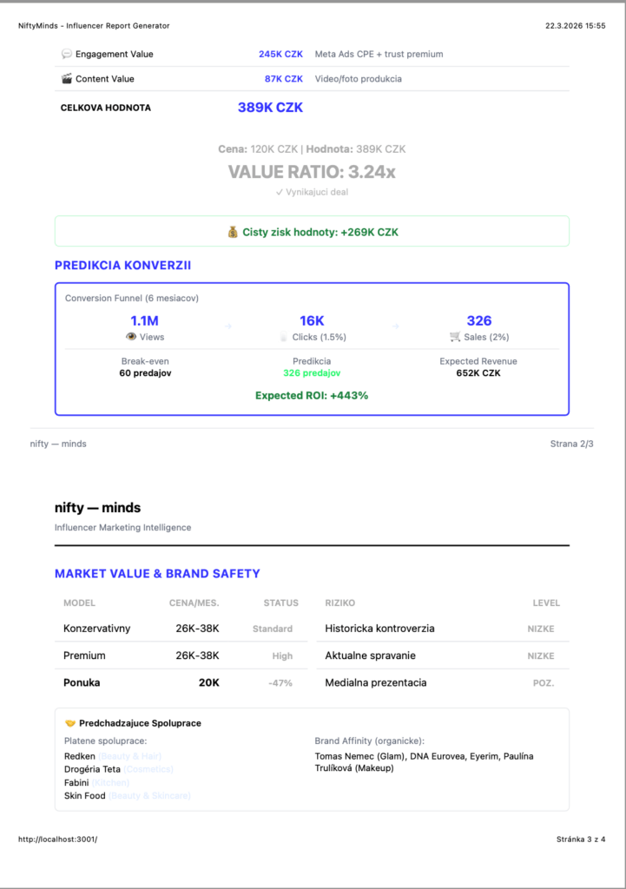The width and height of the screenshot is (626, 889).
Task: Click the MARKET VALUE & BRAND SAFETY heading
Action: coord(157,574)
